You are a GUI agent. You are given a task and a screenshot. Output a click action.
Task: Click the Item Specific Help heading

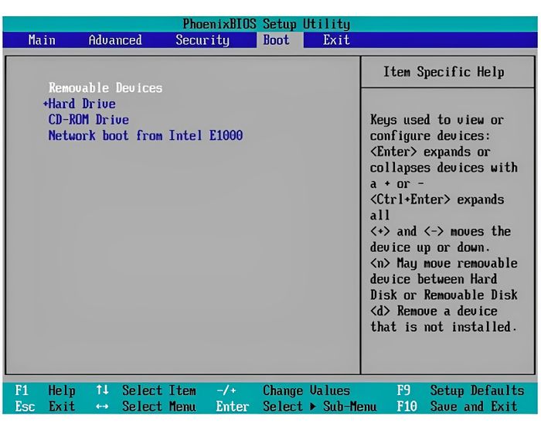tap(444, 72)
